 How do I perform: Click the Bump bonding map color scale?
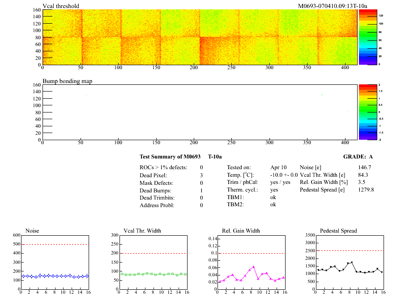363,112
